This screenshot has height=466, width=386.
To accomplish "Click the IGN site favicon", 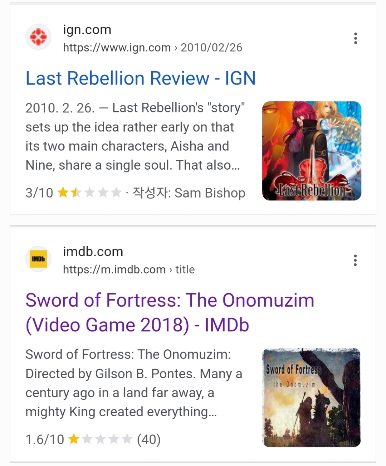I will (38, 37).
